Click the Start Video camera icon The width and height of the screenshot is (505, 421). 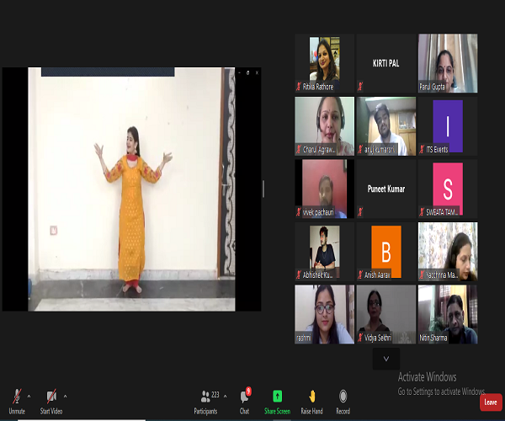51,397
